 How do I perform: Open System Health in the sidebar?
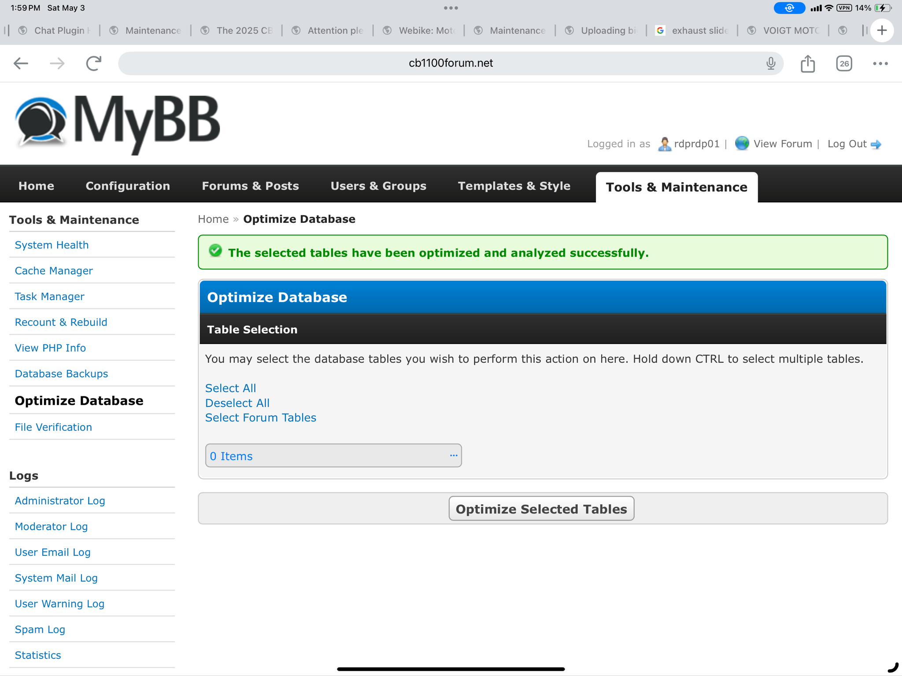52,245
